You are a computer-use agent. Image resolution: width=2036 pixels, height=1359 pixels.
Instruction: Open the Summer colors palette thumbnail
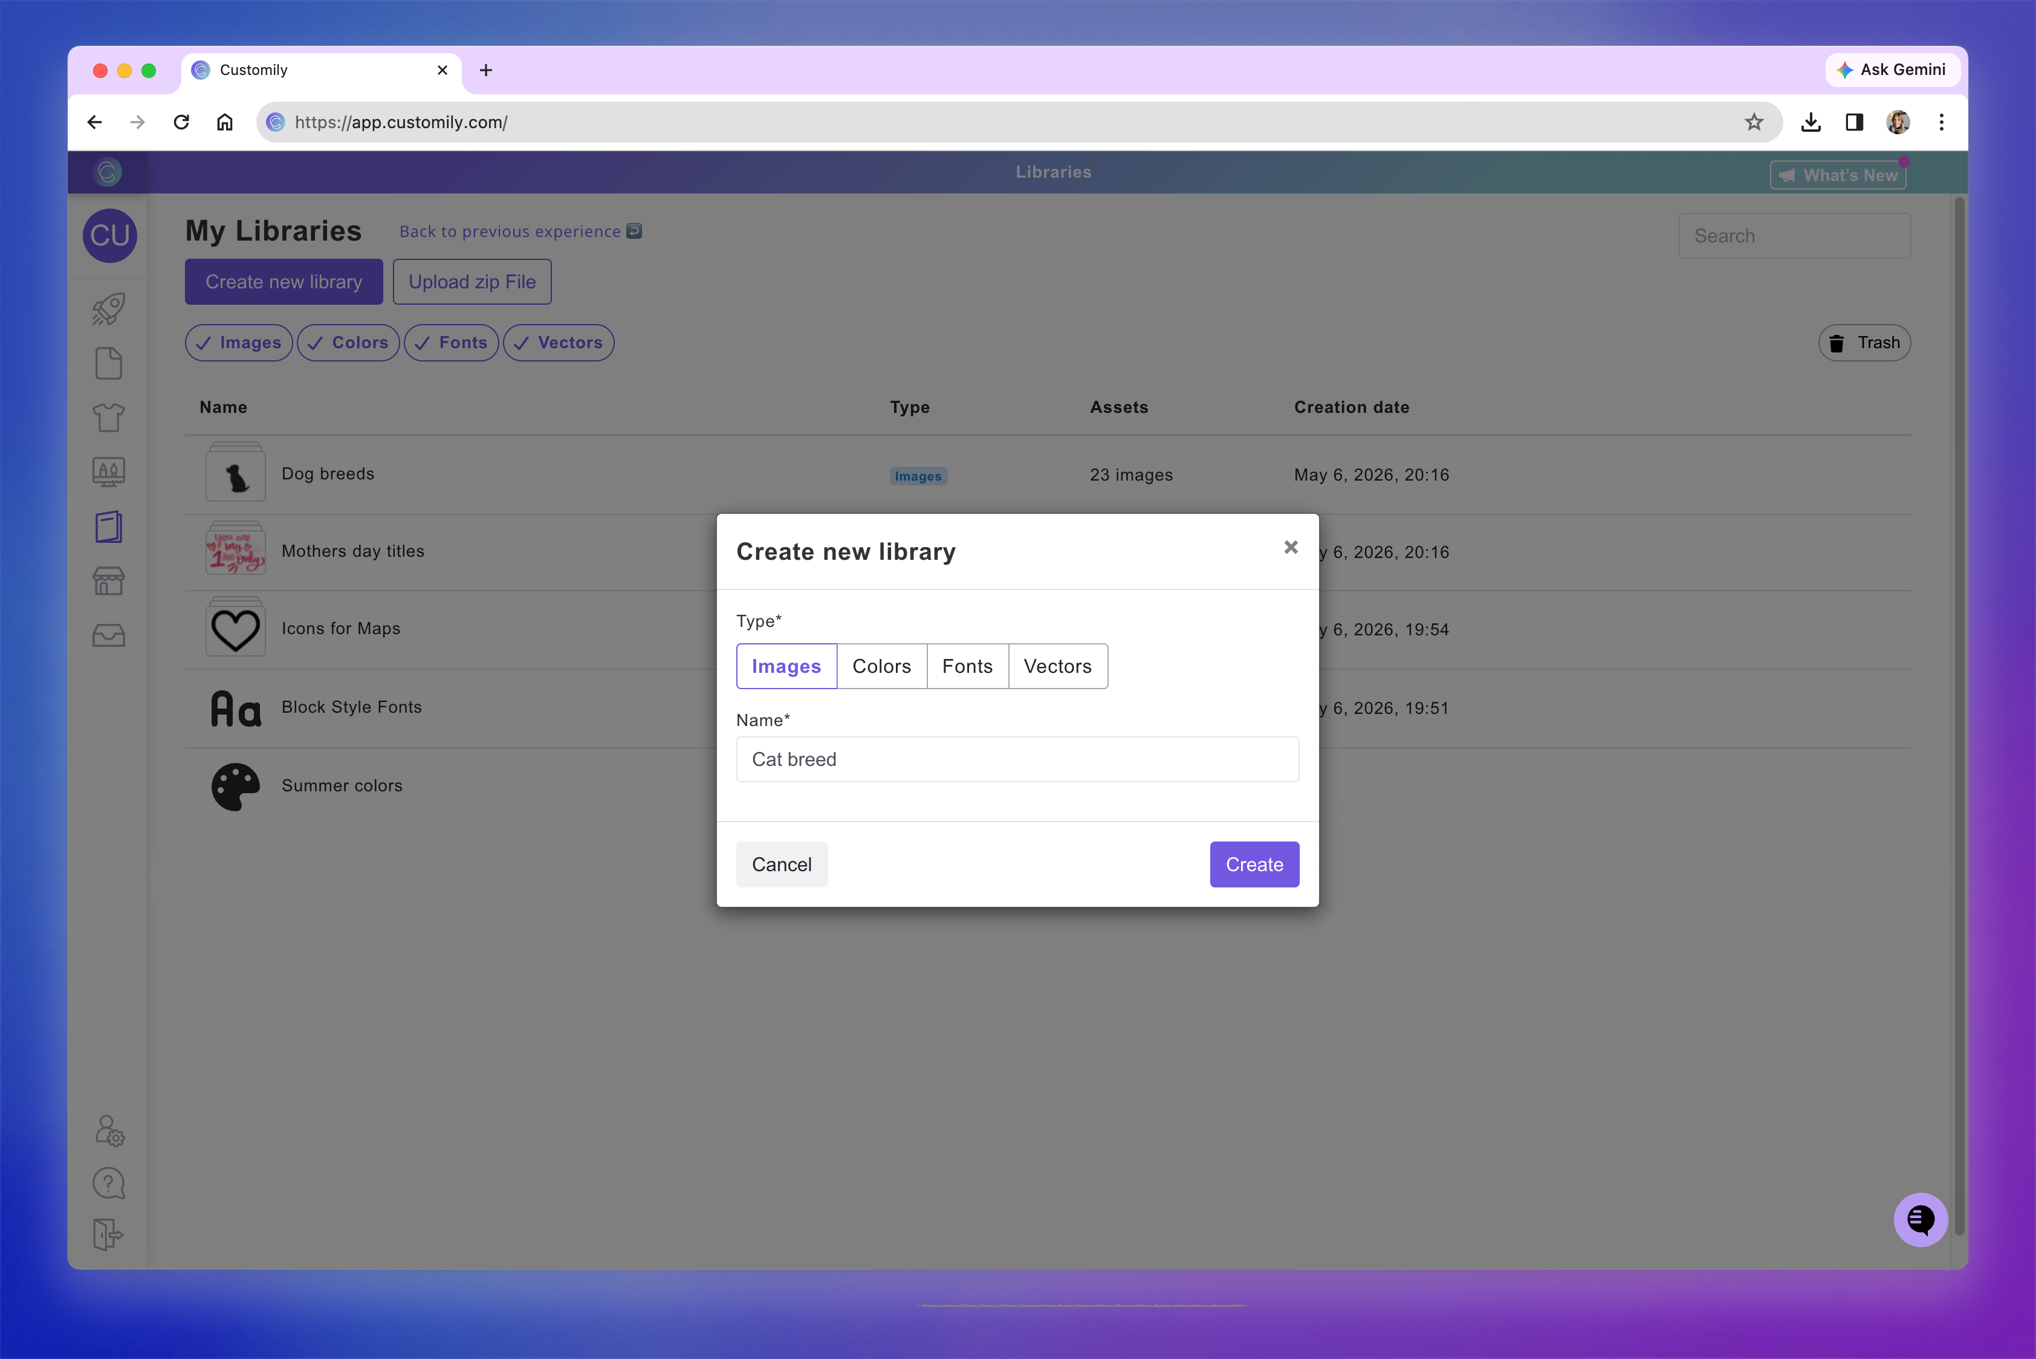[236, 786]
